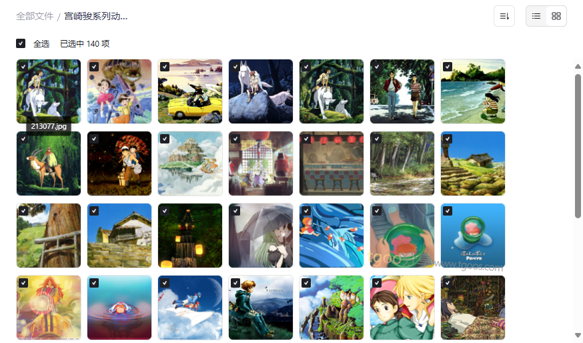This screenshot has width=583, height=343.
Task: Open the red lanterns bathhouse counter image
Action: 332,163
